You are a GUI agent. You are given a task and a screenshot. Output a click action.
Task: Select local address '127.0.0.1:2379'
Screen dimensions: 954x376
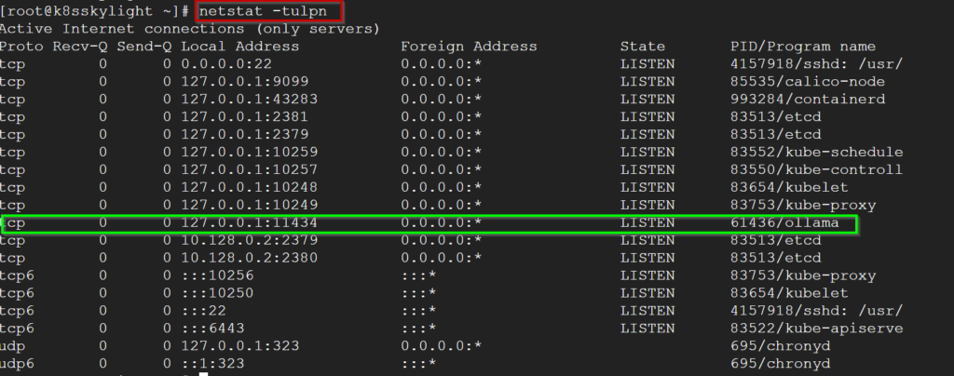tap(245, 134)
